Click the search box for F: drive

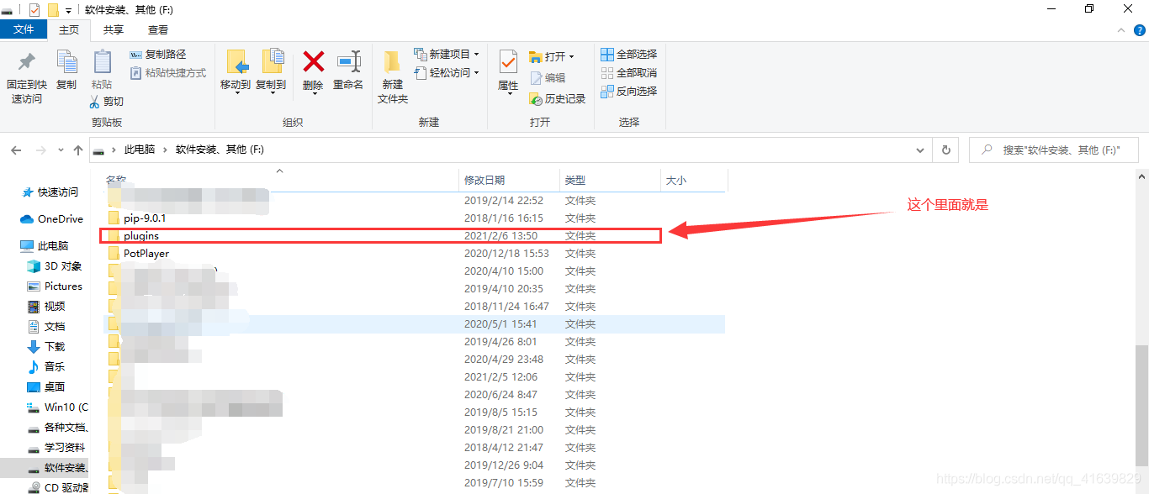coord(1053,150)
